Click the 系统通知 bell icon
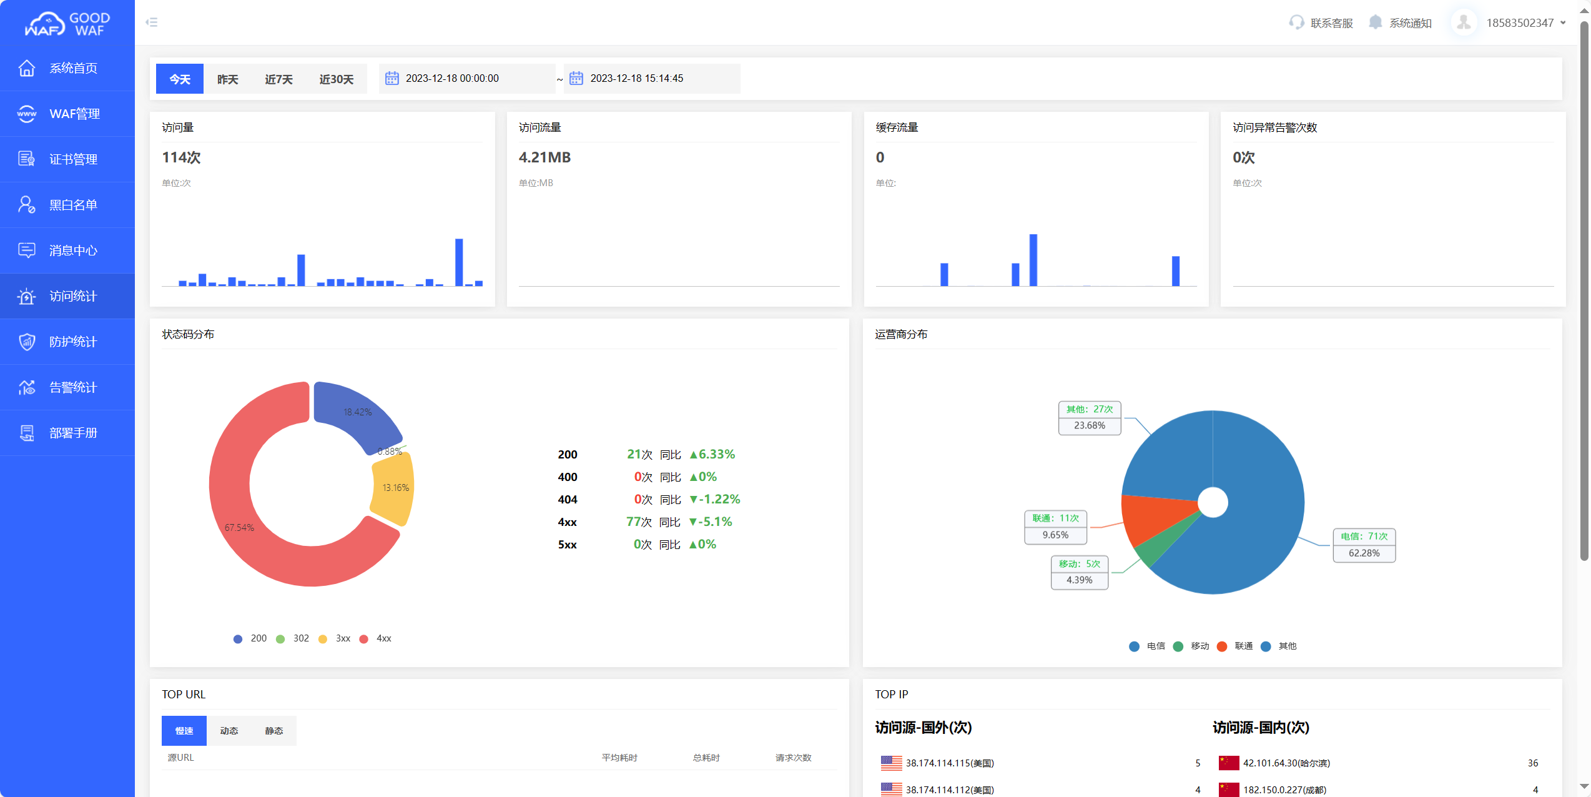Image resolution: width=1591 pixels, height=797 pixels. pyautogui.click(x=1375, y=22)
